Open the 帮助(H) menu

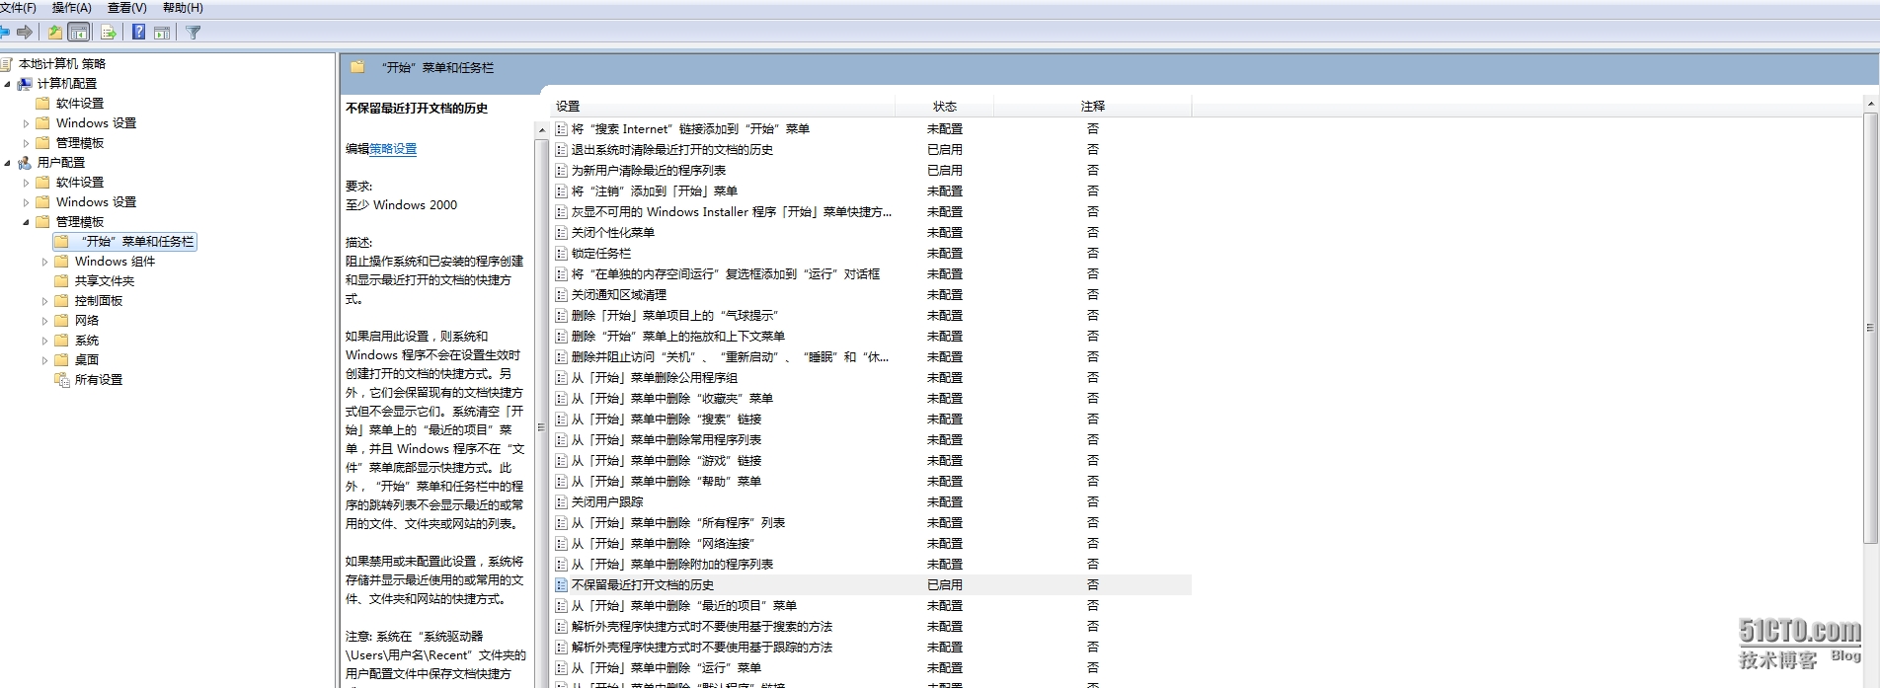[x=183, y=8]
